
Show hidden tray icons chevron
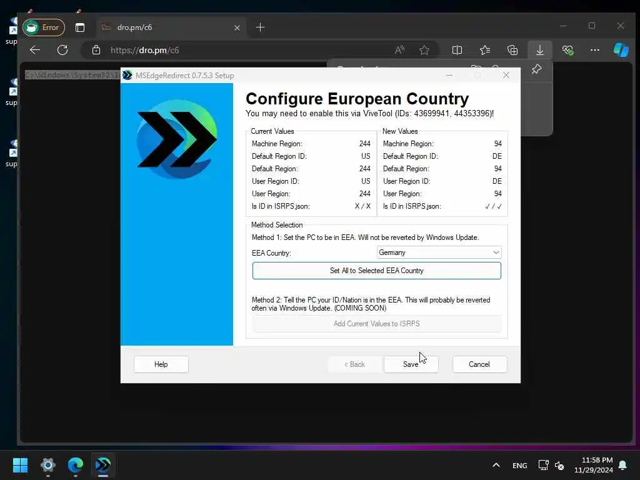(x=496, y=465)
